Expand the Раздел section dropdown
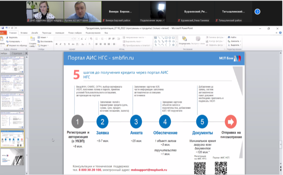 (43, 45)
